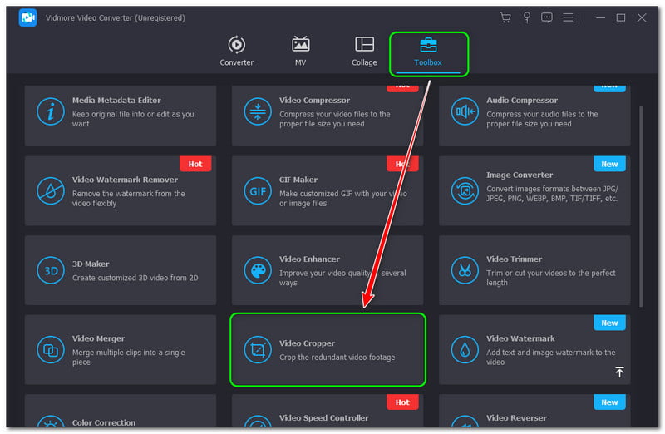Open the Collage tab
Screen dimensions: 665x434
coord(364,51)
